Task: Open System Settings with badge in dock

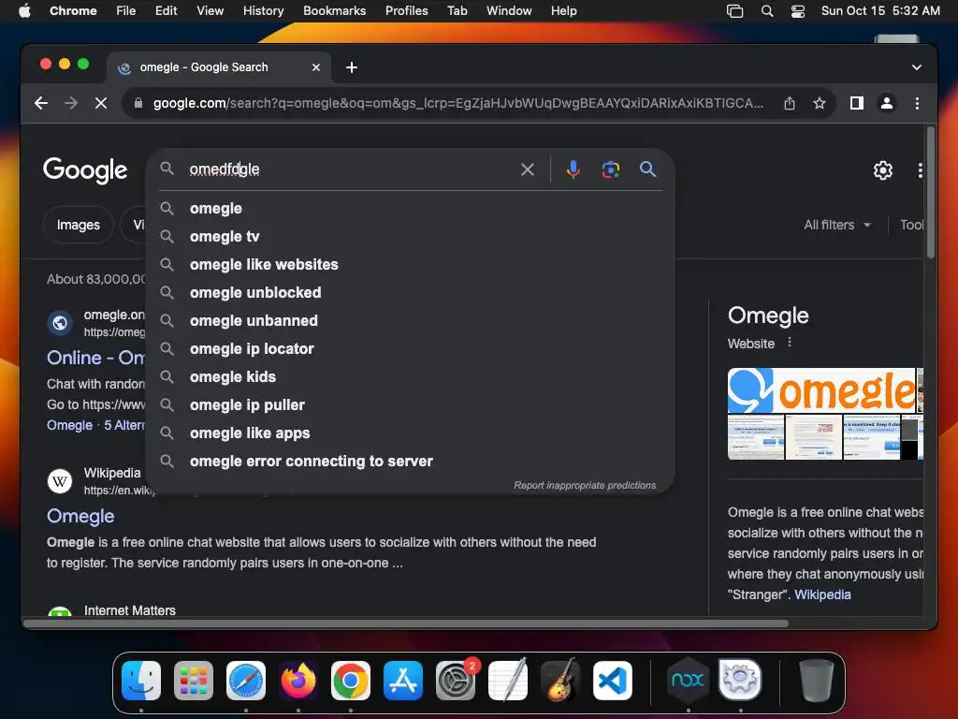Action: (456, 681)
